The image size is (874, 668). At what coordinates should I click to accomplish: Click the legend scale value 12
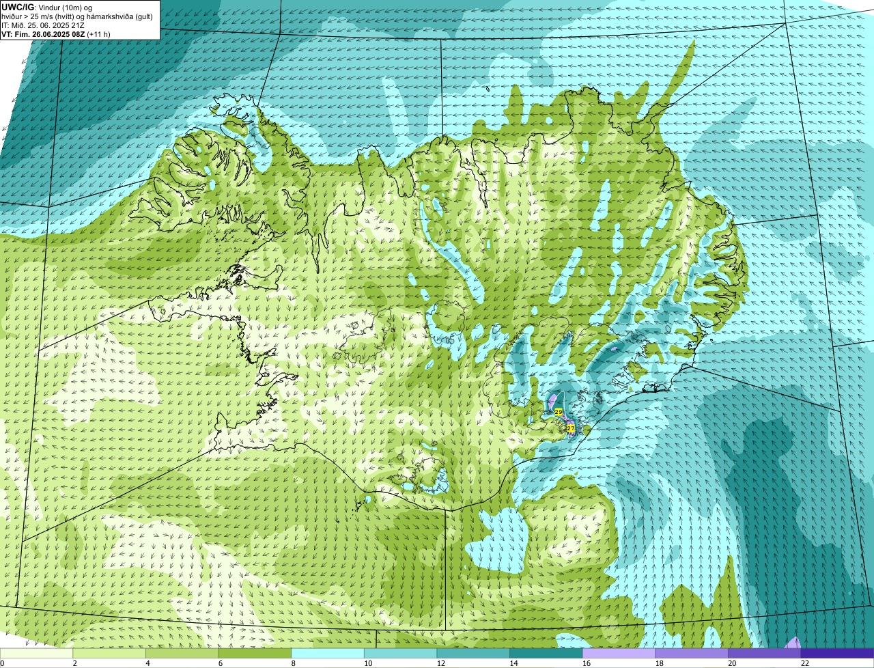[x=441, y=663]
